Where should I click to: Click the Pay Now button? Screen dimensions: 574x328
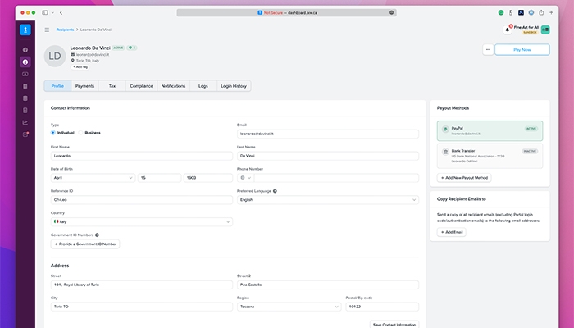click(522, 49)
